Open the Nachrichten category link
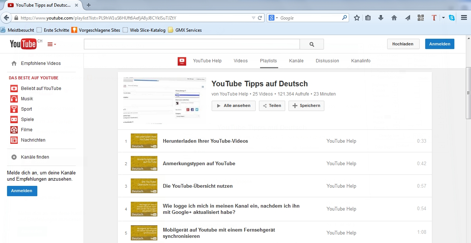 (33, 140)
